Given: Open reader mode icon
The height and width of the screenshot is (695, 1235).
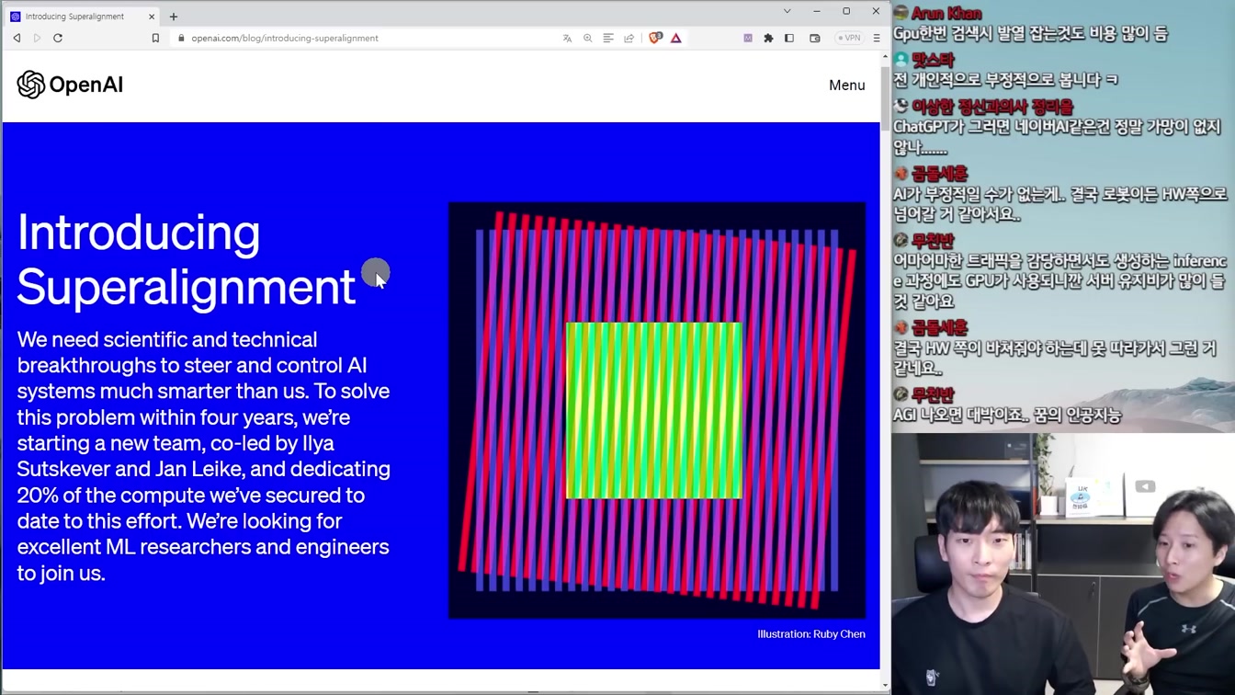Looking at the screenshot, I should 608,38.
